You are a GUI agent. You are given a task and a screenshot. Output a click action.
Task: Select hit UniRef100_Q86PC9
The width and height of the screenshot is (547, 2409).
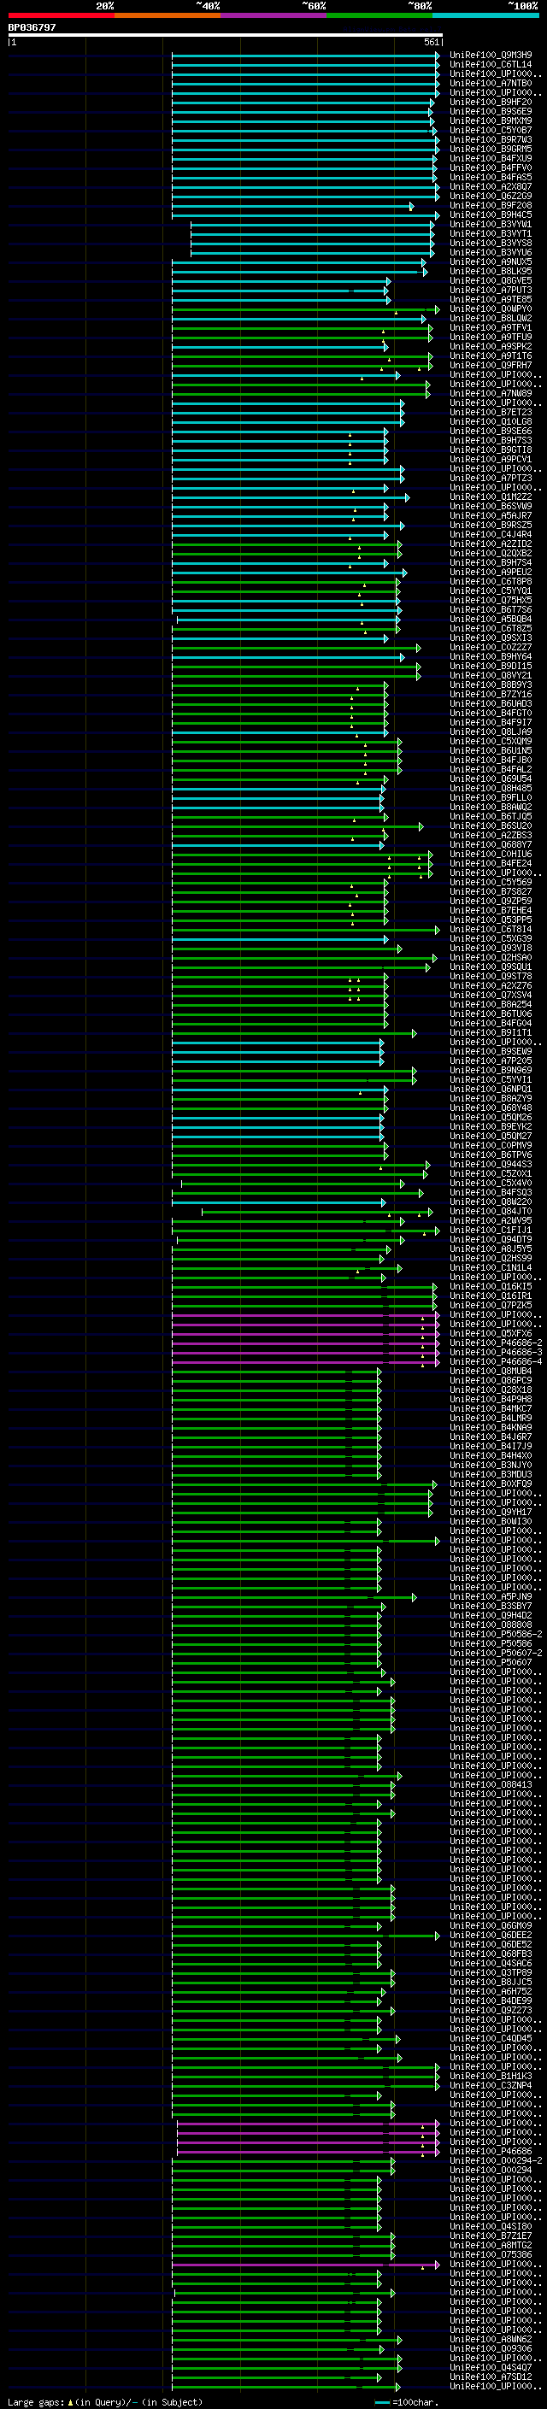tap(491, 1380)
